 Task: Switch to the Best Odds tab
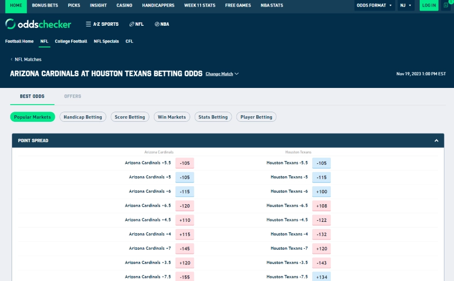(32, 96)
